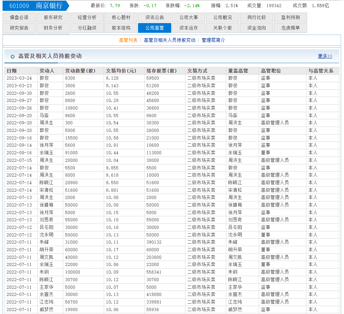Screen dimensions: 344x314
Task: Open the 资讯公告 tab
Action: click(x=155, y=18)
